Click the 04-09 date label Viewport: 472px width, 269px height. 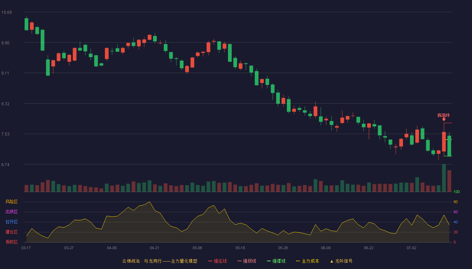[x=112, y=248]
